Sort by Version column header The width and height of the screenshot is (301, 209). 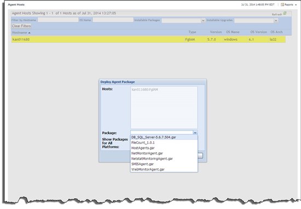(x=216, y=32)
